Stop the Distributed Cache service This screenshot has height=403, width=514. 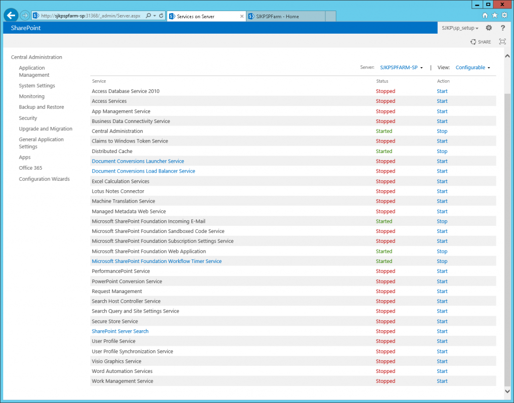(x=442, y=151)
